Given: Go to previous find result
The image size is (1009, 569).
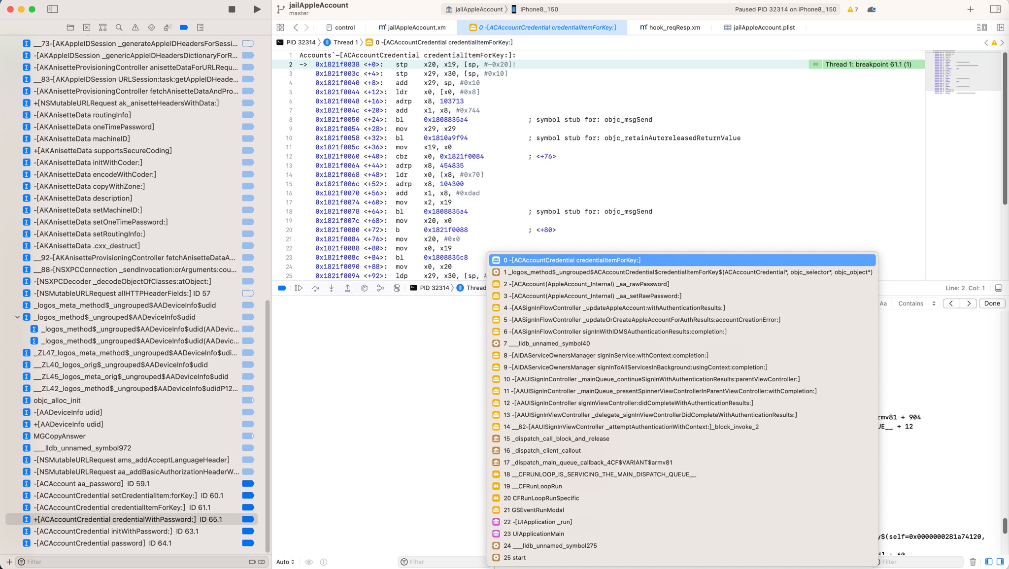Looking at the screenshot, I should click(x=951, y=303).
